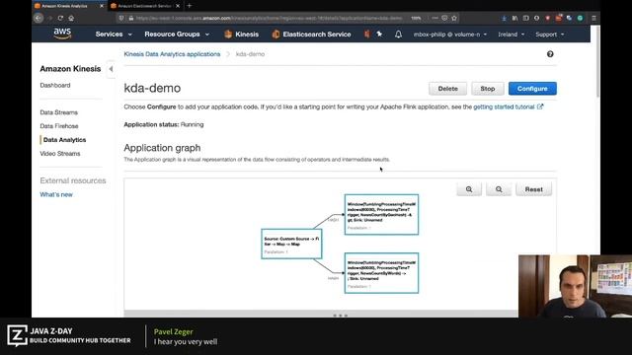Open the mbox-philip account dropdown

[x=450, y=35]
